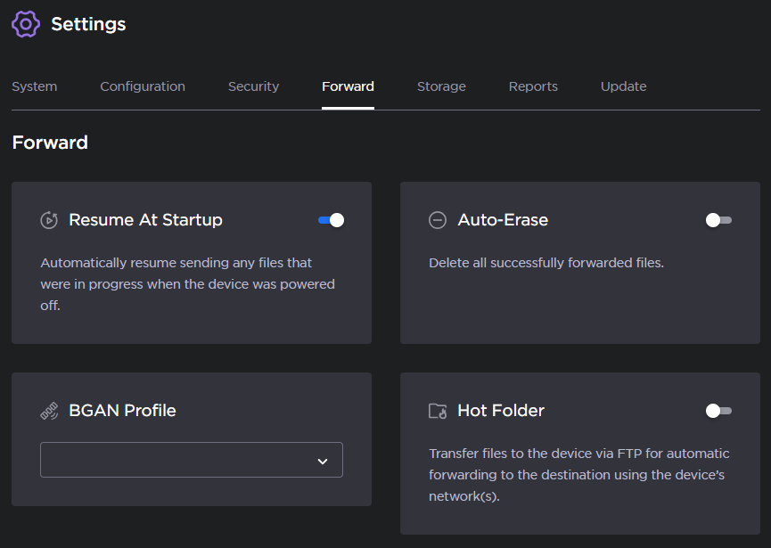Switch to the Storage tab
Screen dimensions: 771x548
441,86
